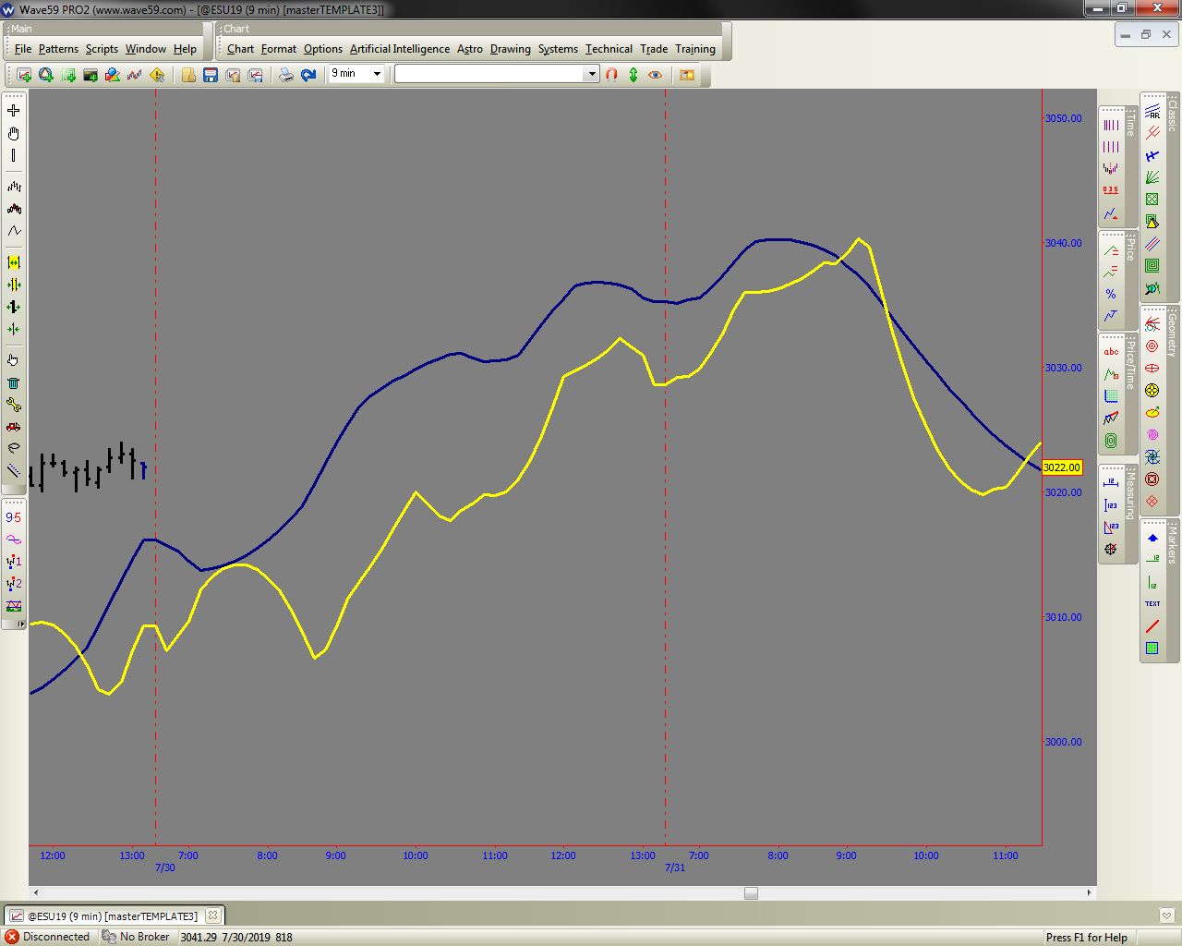Select the crosshair cursor tool
Screen dimensions: 1182x946
(x=14, y=111)
